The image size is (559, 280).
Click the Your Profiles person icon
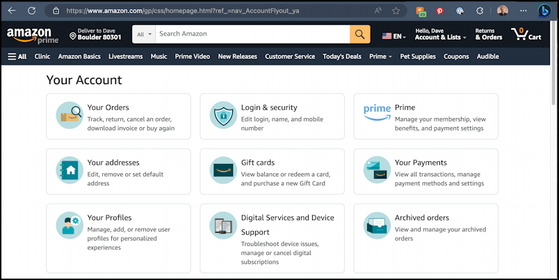[70, 225]
